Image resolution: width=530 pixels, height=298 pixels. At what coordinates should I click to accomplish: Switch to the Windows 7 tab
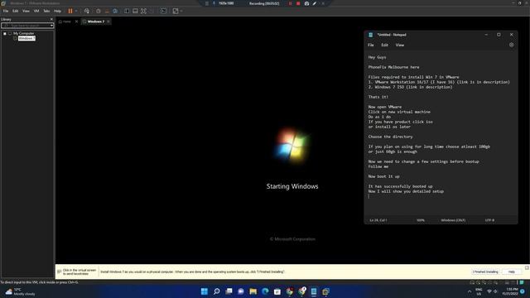[x=96, y=22]
